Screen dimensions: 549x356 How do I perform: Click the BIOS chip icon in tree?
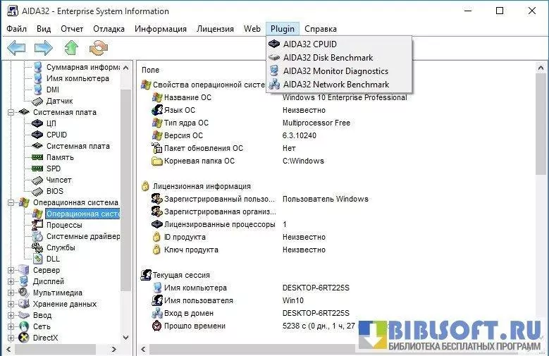click(37, 191)
